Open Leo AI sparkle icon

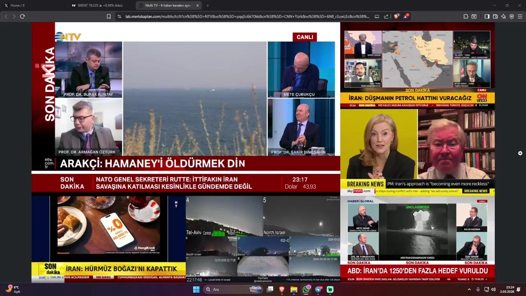pos(503,16)
